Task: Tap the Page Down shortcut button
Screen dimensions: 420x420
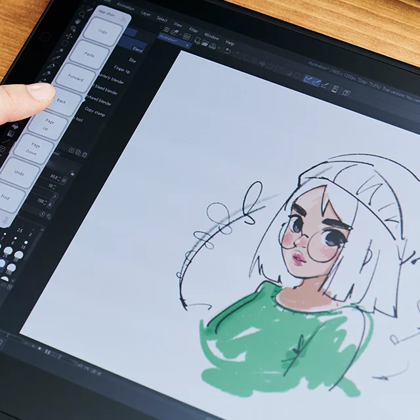Action: pyautogui.click(x=33, y=149)
